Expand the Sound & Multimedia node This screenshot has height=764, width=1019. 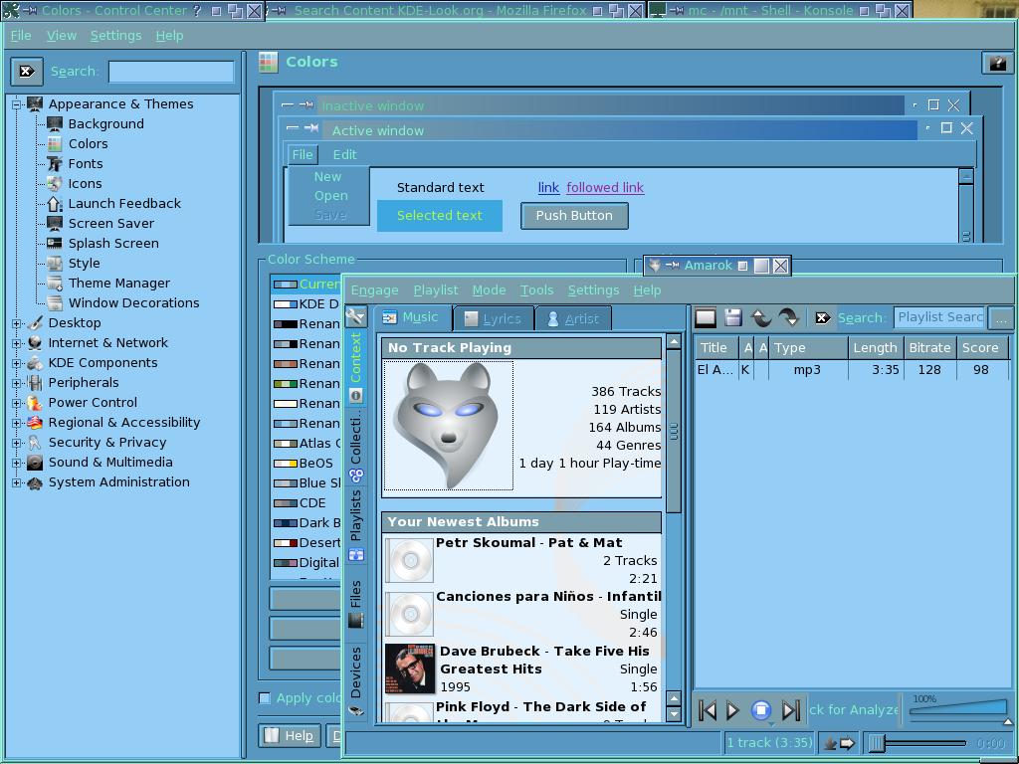click(16, 463)
